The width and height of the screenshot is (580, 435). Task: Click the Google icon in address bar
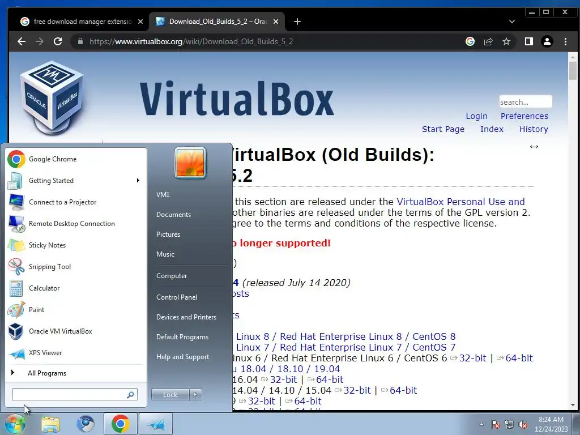(x=470, y=41)
